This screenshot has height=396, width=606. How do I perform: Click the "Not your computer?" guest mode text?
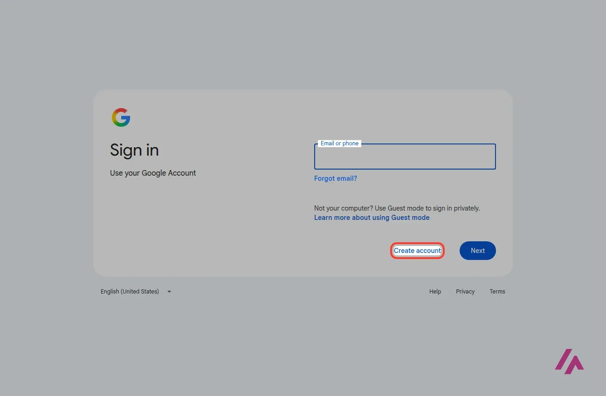tap(397, 208)
